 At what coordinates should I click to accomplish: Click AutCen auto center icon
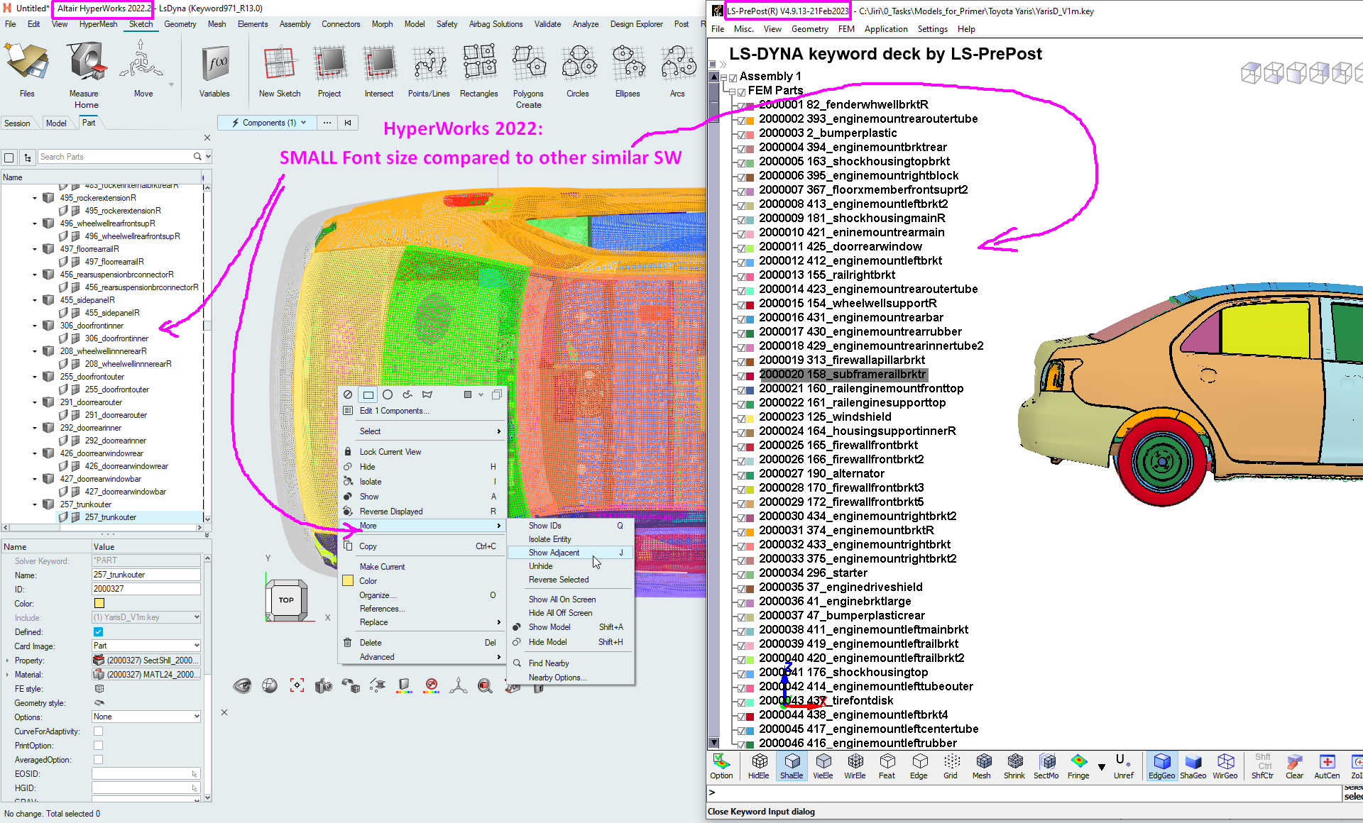pos(1327,766)
